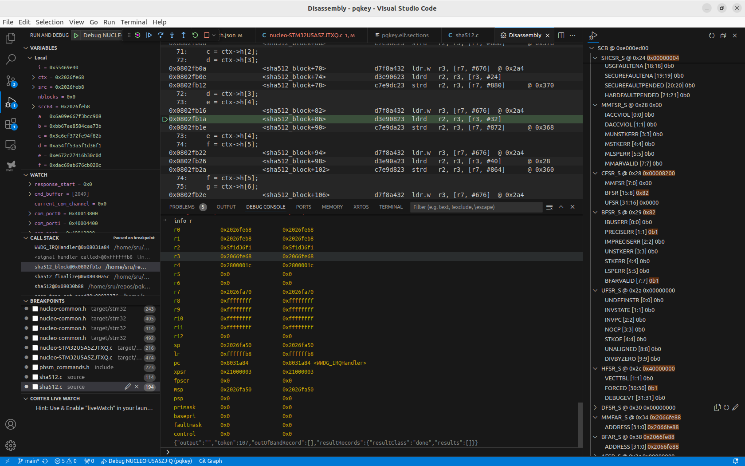Toggle the phsm_commands.h breakpoint checkbox

tap(35, 367)
